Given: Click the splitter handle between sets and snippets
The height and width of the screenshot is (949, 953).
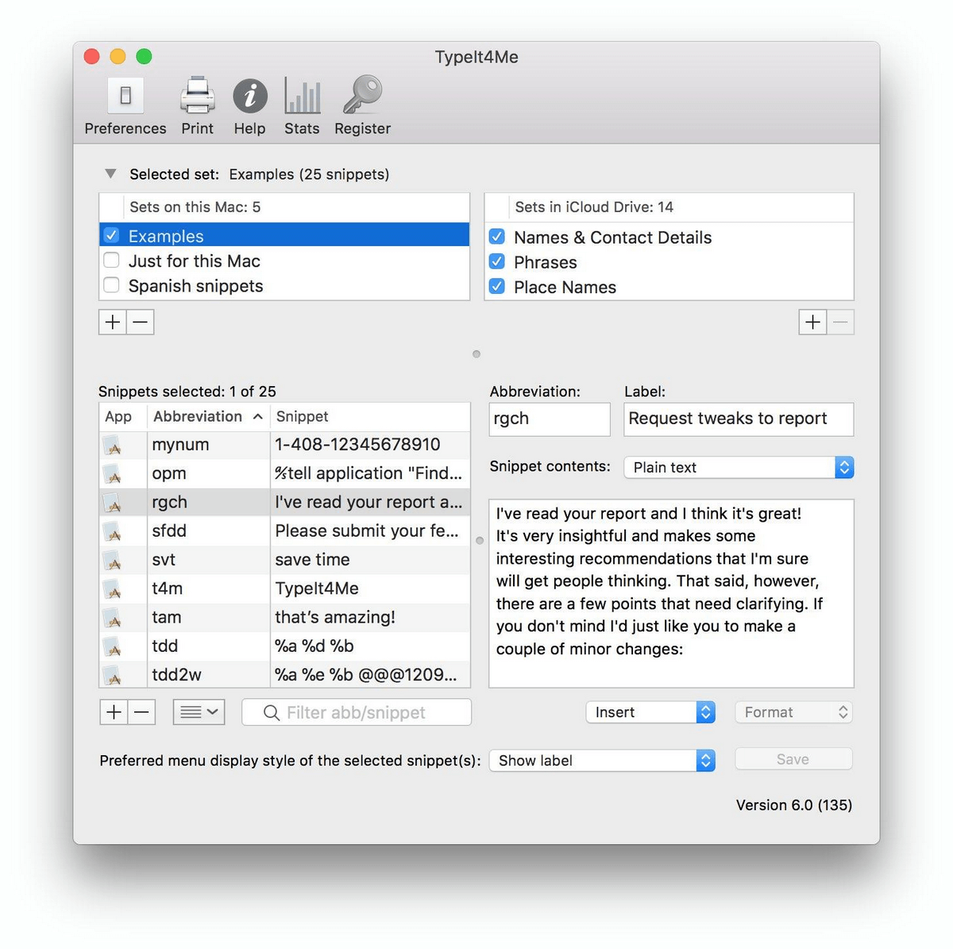Looking at the screenshot, I should click(x=476, y=354).
